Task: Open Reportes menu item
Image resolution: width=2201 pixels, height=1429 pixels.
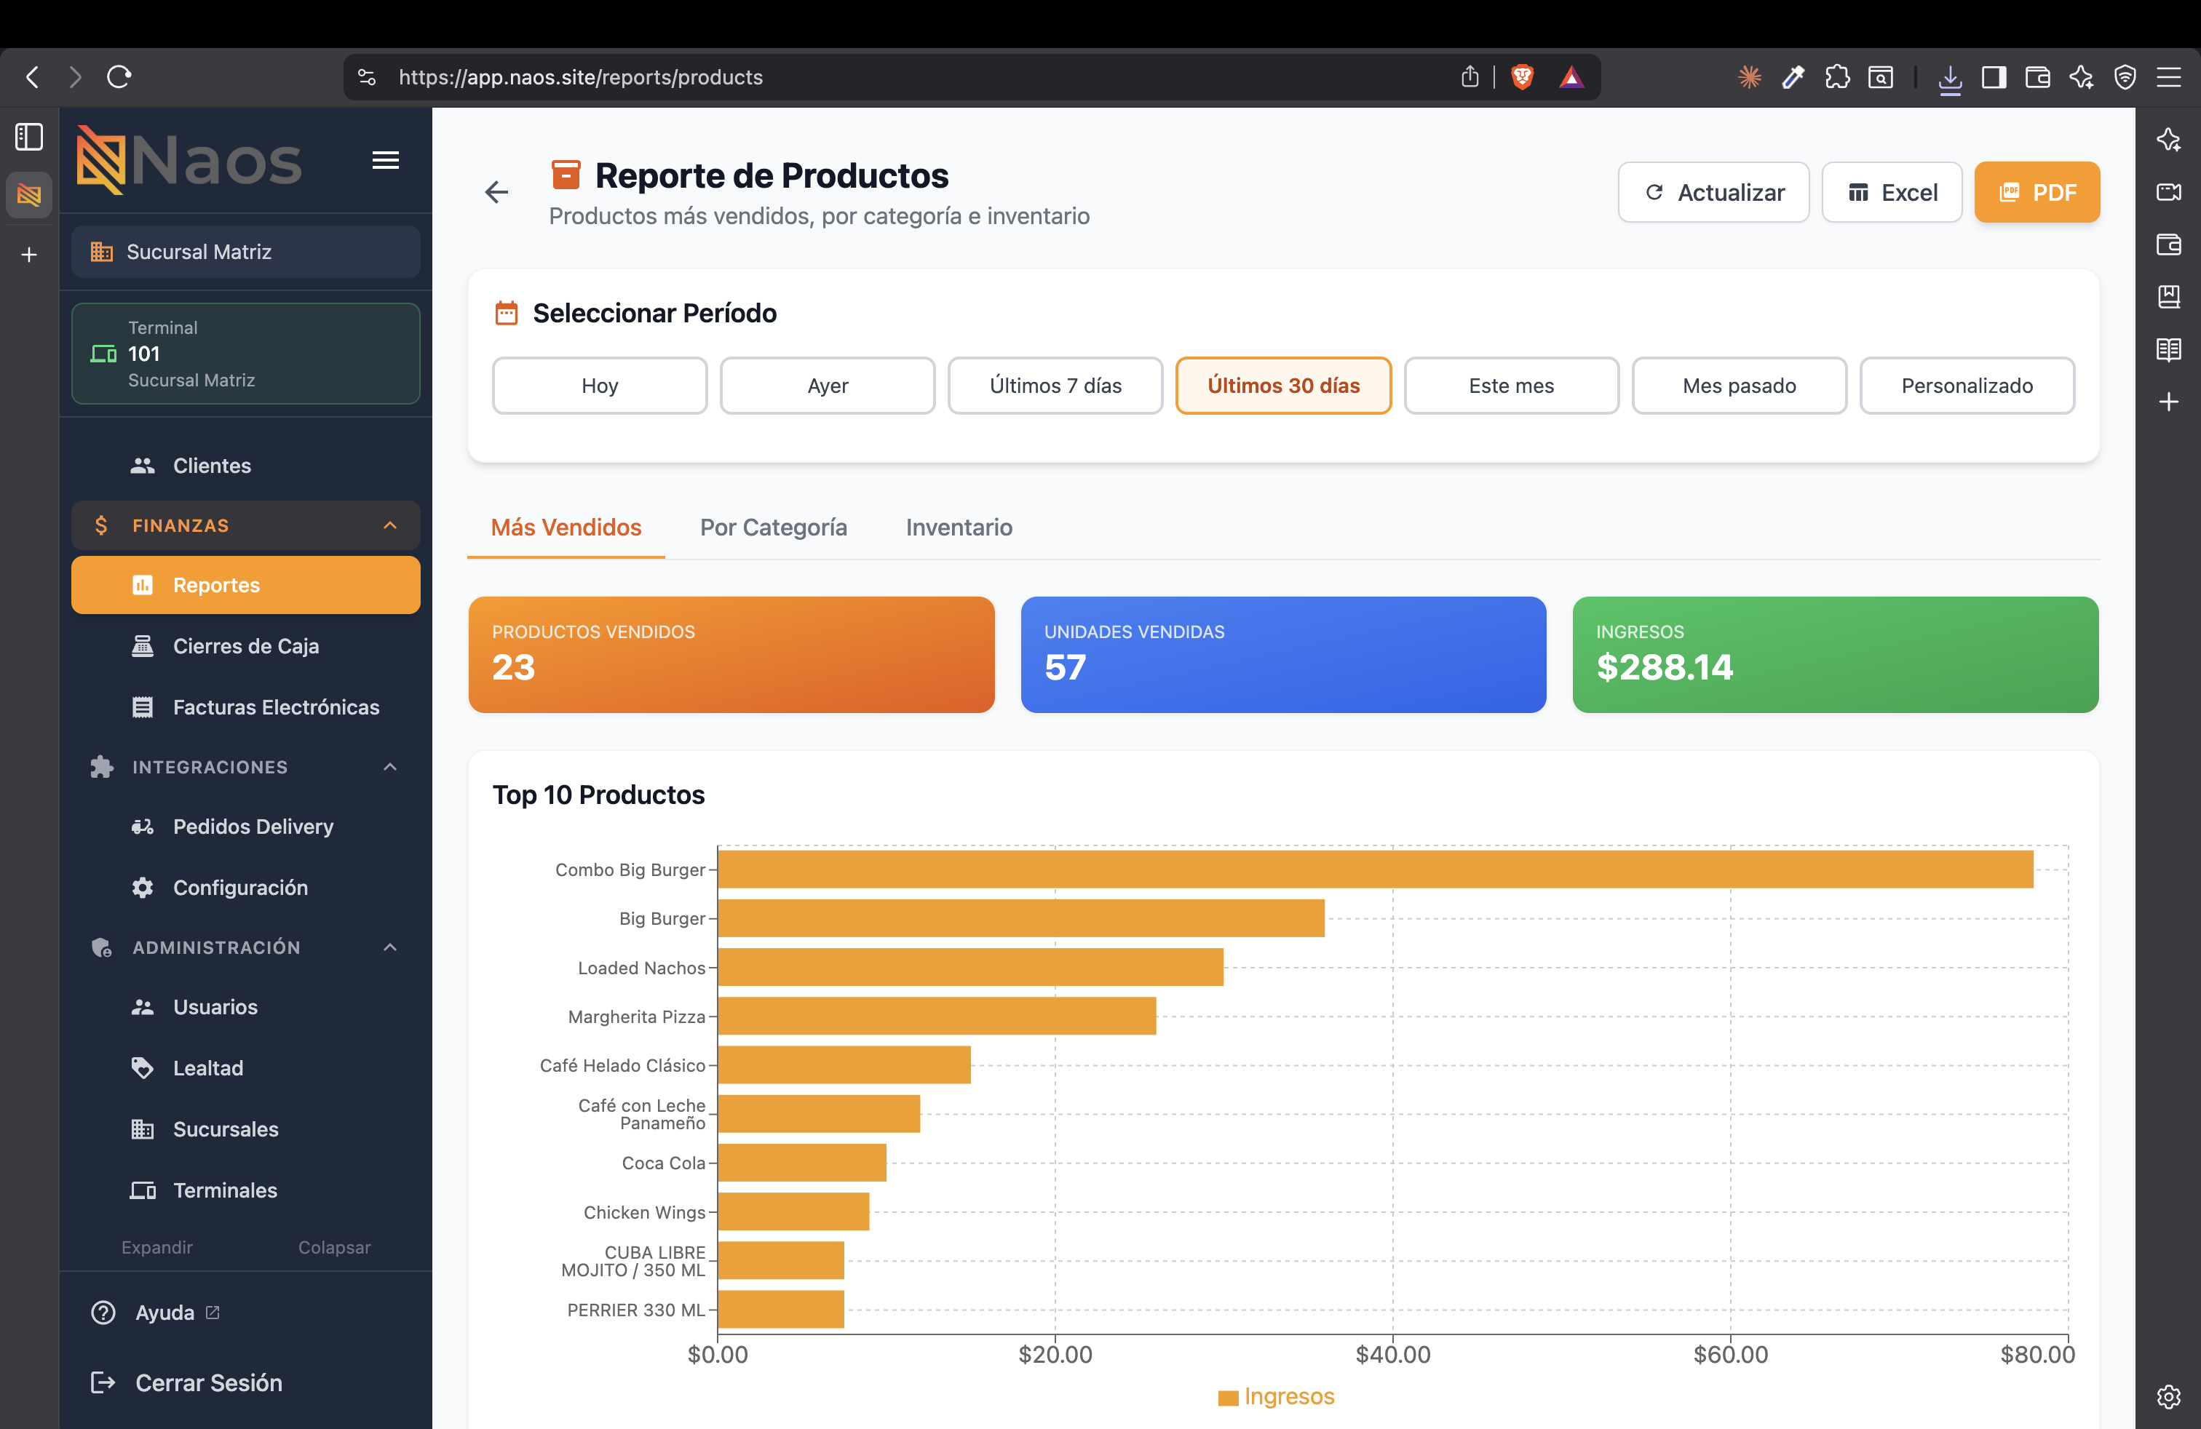Action: click(x=246, y=584)
